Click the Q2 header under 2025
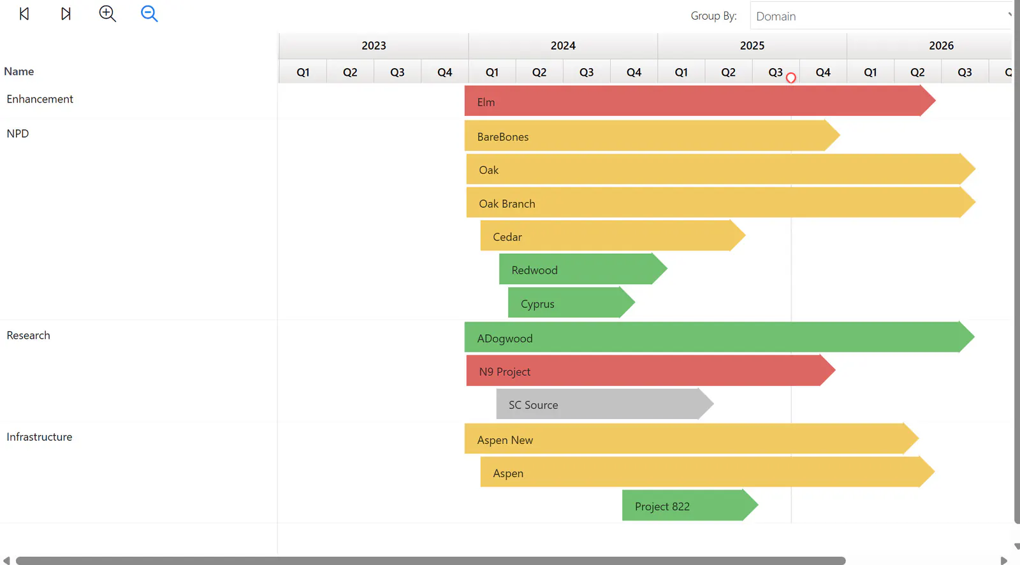1020x565 pixels. click(729, 72)
